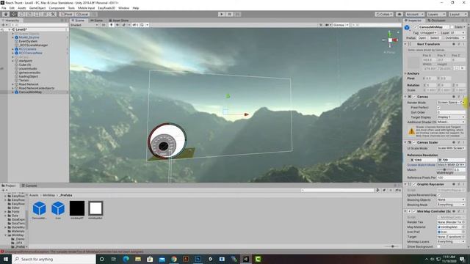Viewport: 470px width, 264px height.
Task: Toggle the Static checkbox
Action: pyautogui.click(x=452, y=27)
